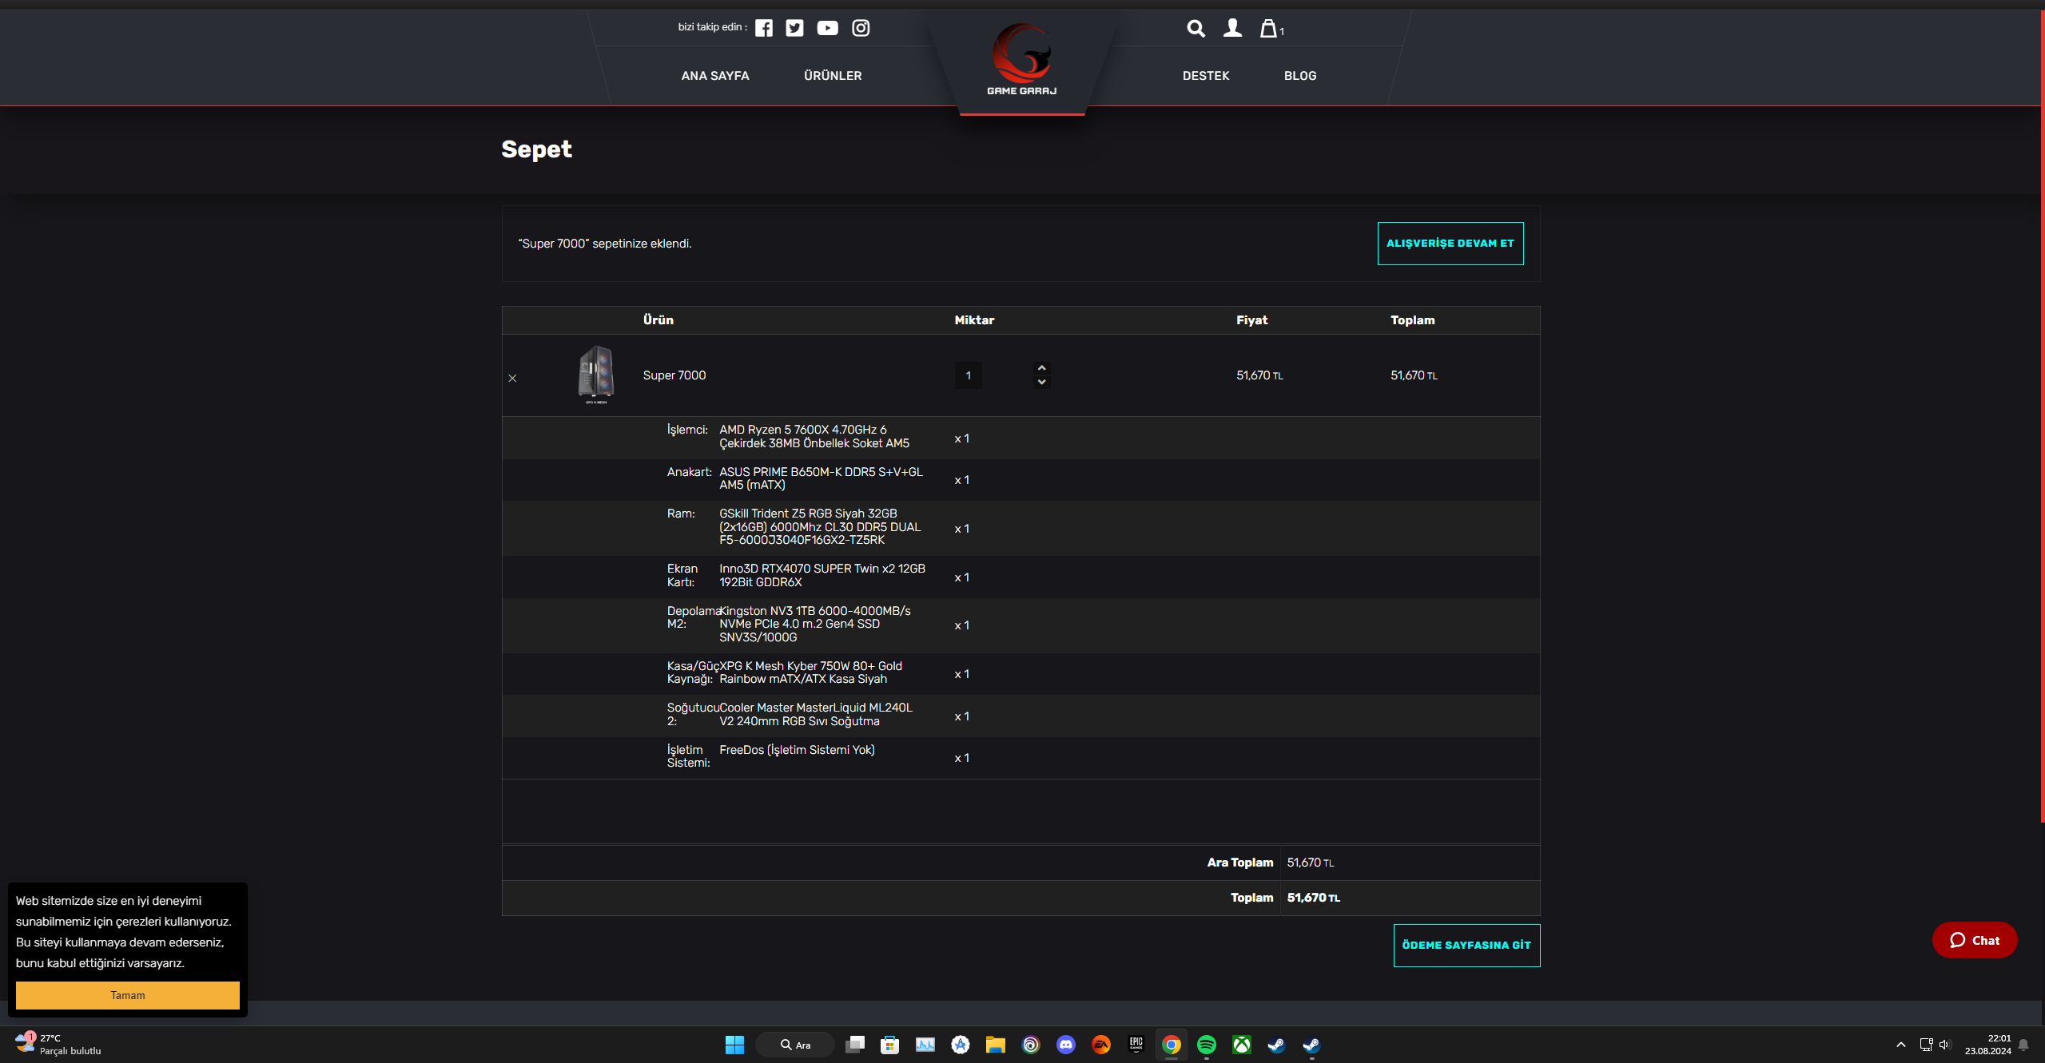Show hidden system tray icons

point(1901,1044)
